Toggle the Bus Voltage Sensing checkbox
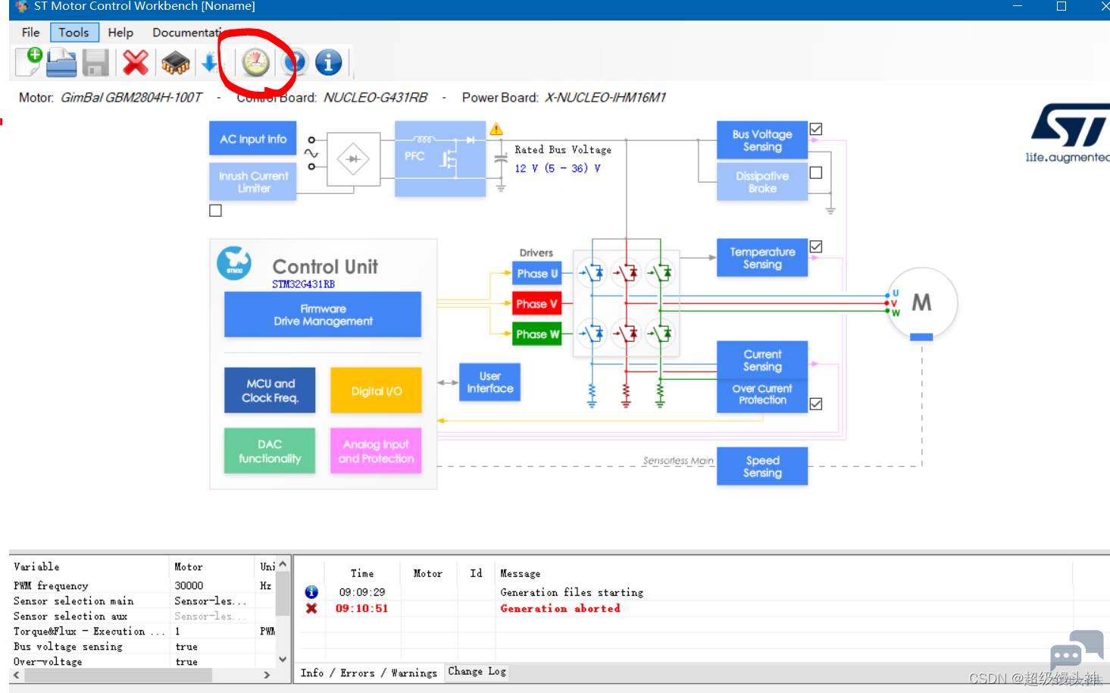The image size is (1110, 693). click(x=816, y=129)
